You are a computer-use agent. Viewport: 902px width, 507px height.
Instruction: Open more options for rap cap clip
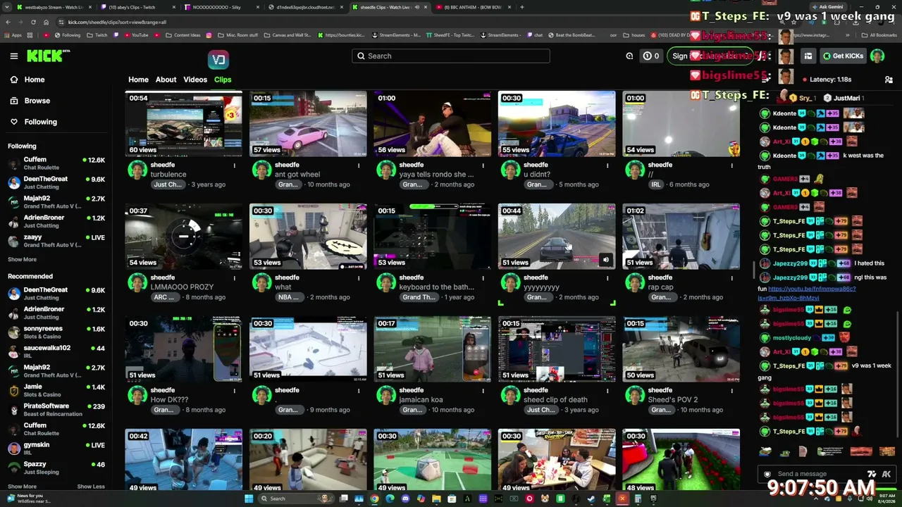point(731,278)
